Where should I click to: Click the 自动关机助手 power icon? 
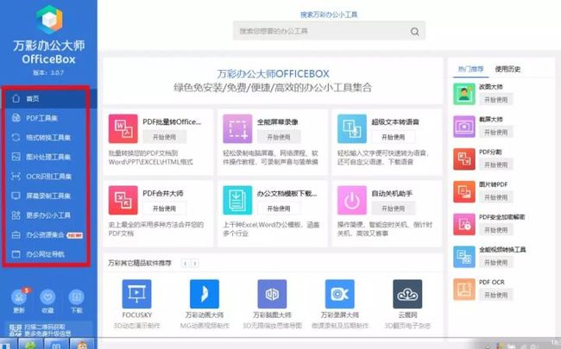click(352, 200)
